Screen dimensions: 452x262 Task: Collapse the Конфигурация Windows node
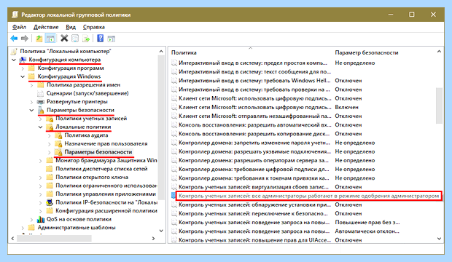pos(23,77)
